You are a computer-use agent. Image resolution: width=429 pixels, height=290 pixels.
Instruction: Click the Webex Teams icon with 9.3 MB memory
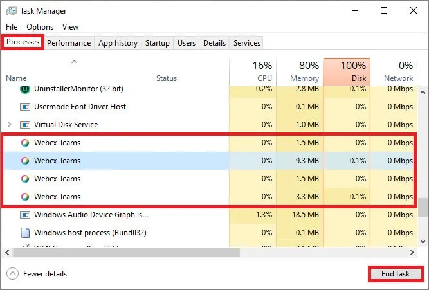[x=25, y=161]
